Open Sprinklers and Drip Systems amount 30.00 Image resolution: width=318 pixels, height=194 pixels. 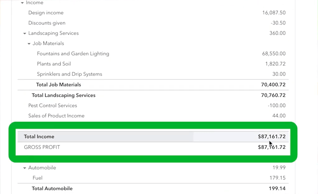click(x=279, y=74)
